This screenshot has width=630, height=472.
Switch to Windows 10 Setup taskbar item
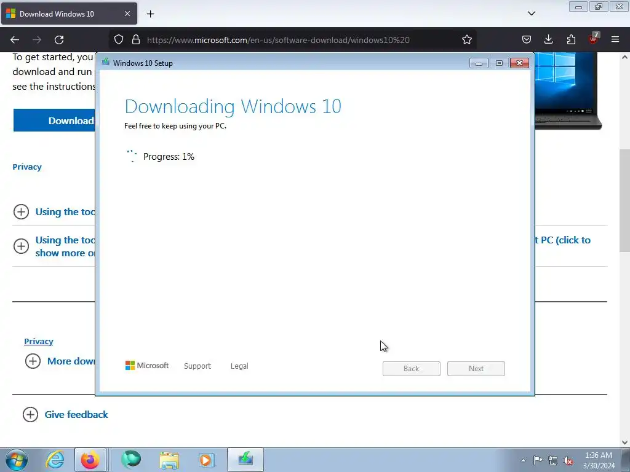click(x=245, y=460)
